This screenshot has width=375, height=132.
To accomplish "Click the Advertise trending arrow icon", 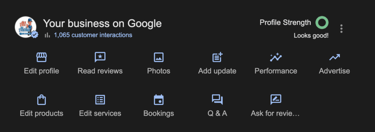I will (334, 57).
